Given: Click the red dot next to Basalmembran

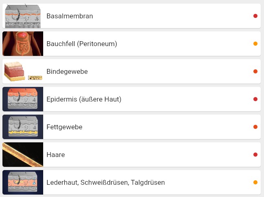Looking at the screenshot, I should point(255,16).
